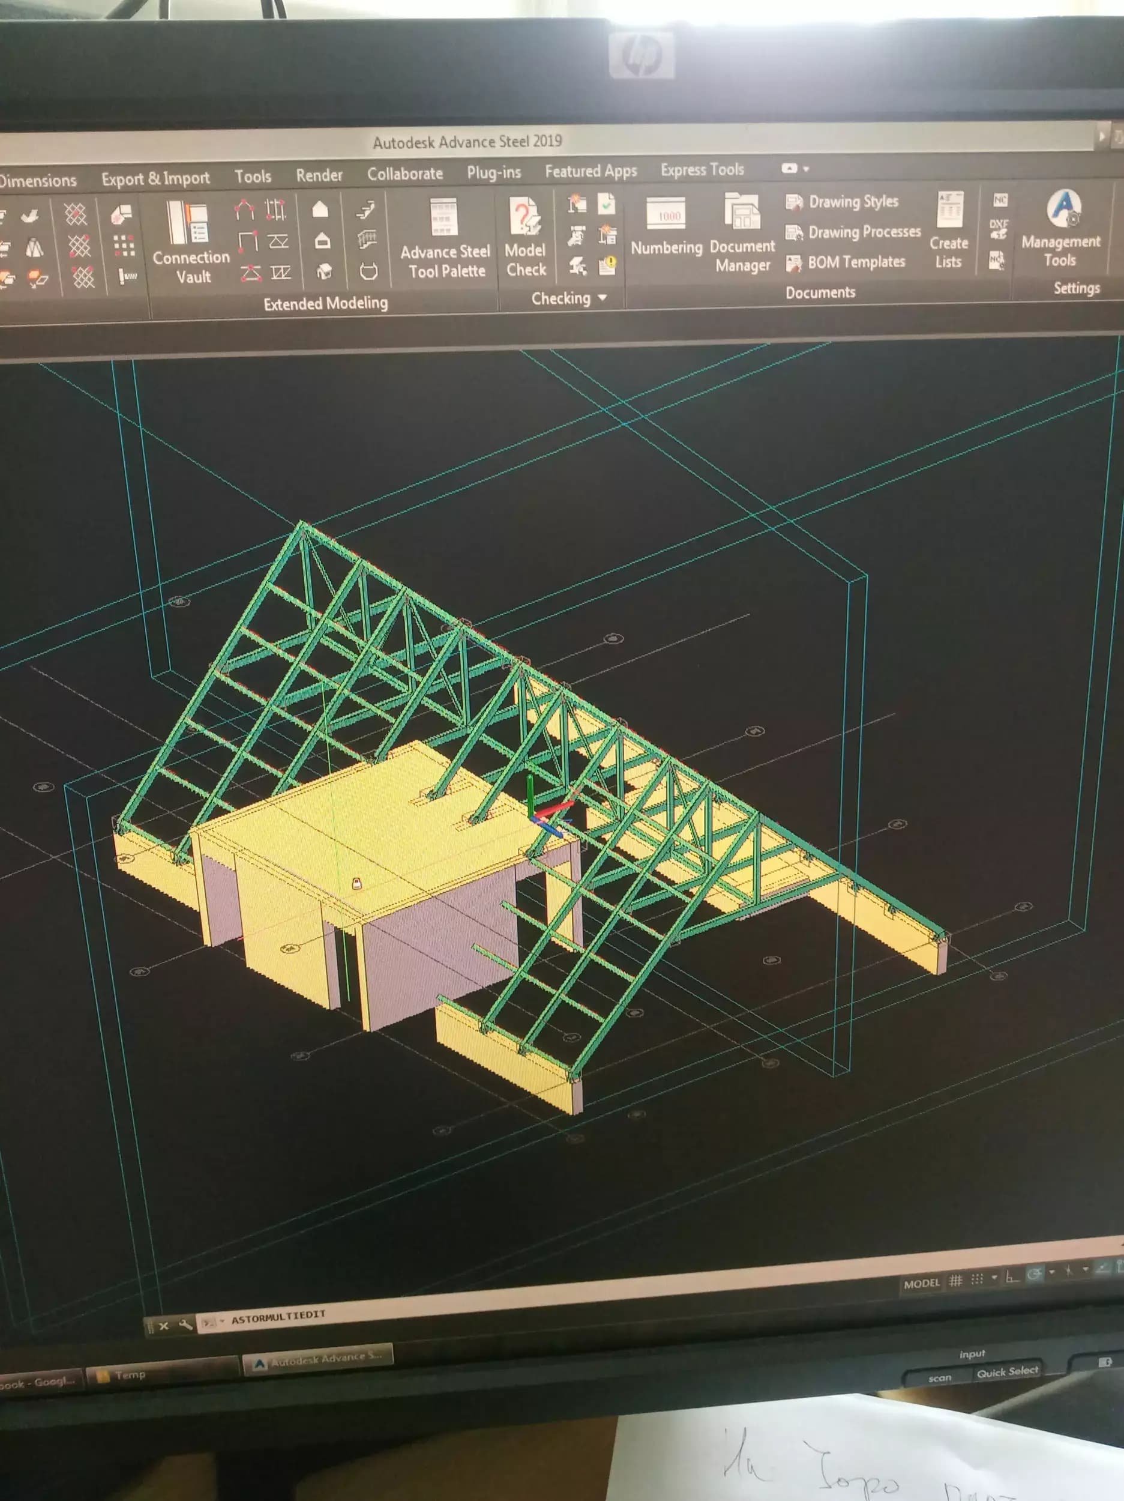Toggle polar tracking in status bar
The width and height of the screenshot is (1124, 1501).
tap(1035, 1275)
